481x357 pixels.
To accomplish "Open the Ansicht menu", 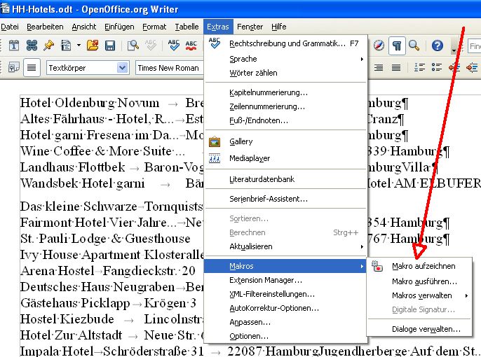I will point(83,27).
